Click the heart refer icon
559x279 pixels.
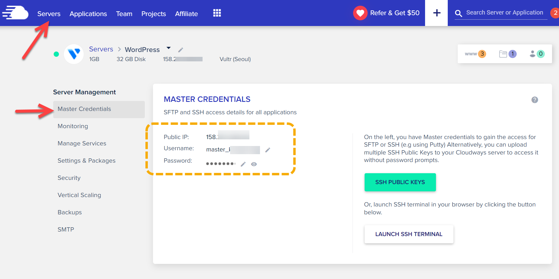point(360,13)
